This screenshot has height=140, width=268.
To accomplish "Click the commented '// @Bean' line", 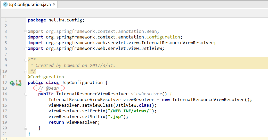I will 48,88.
